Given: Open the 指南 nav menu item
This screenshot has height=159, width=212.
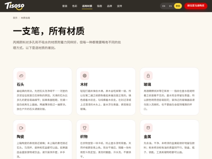Looking at the screenshot, I should click(x=99, y=6).
